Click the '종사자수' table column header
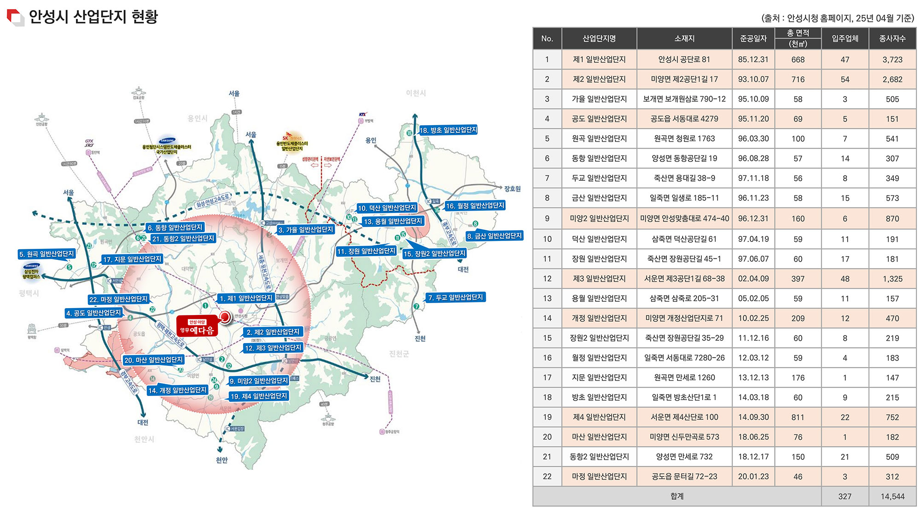 [x=892, y=39]
